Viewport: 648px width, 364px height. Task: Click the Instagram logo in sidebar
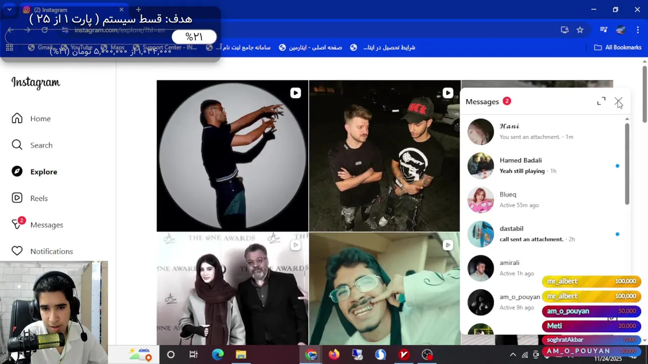pyautogui.click(x=35, y=83)
